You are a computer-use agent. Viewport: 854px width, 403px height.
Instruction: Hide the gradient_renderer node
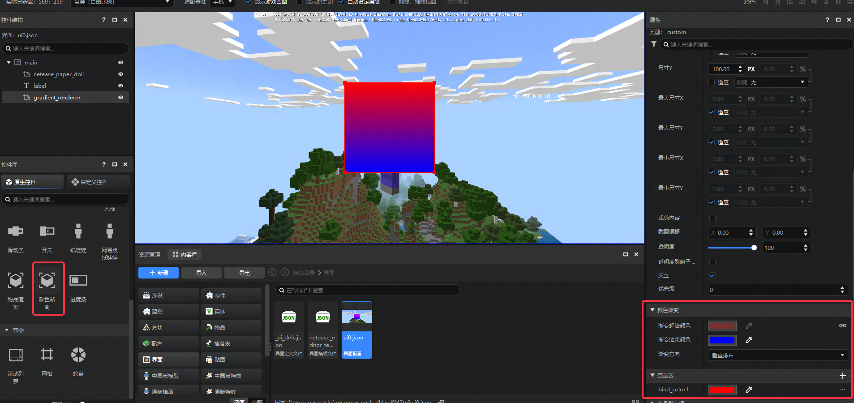point(120,97)
